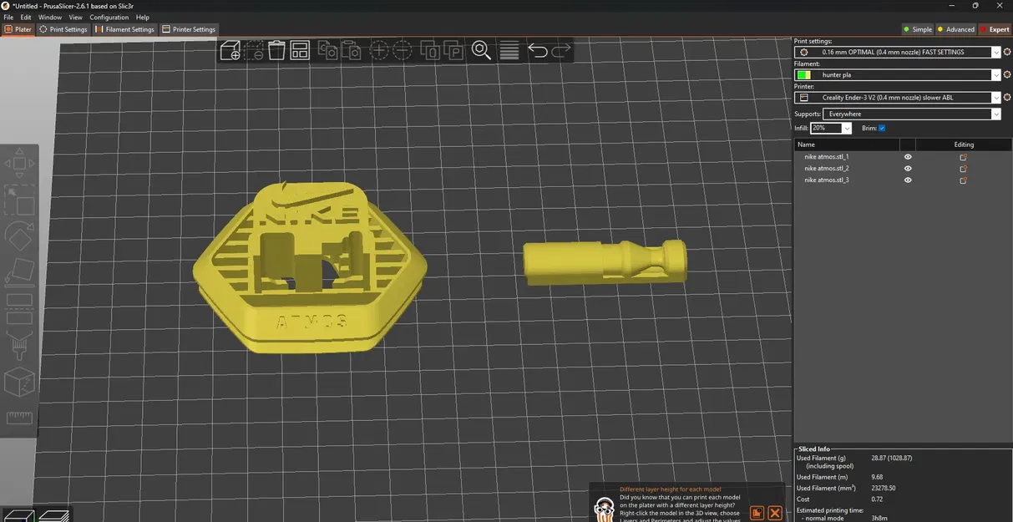The width and height of the screenshot is (1013, 522).
Task: Click editing icon for nike atmos.stl_1
Action: pyautogui.click(x=963, y=156)
